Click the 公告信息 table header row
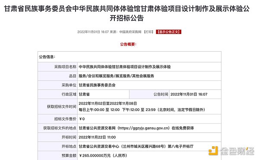 coord(129,57)
